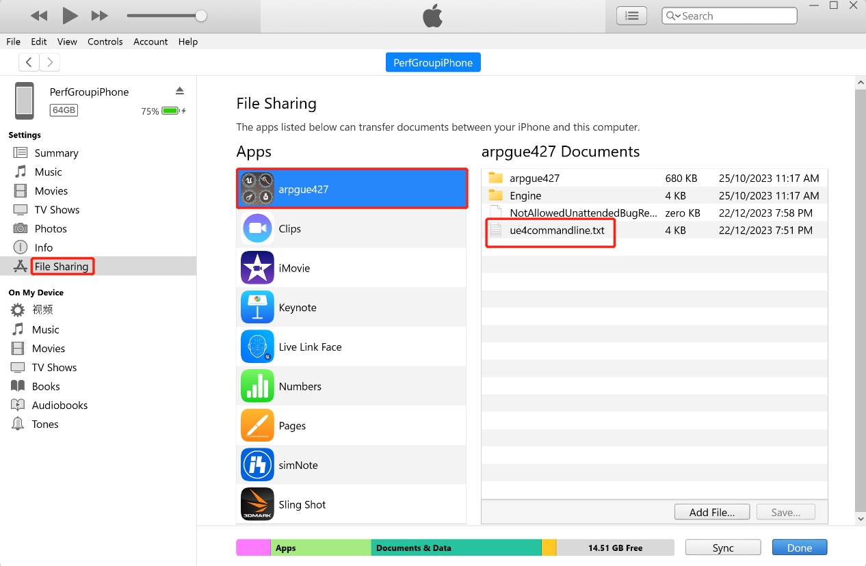Open the Help menu
866x566 pixels.
tap(188, 42)
